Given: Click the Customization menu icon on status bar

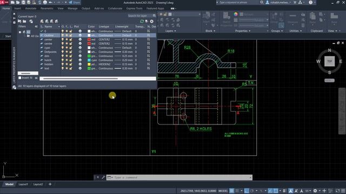Looking at the screenshot, I should click(343, 191).
